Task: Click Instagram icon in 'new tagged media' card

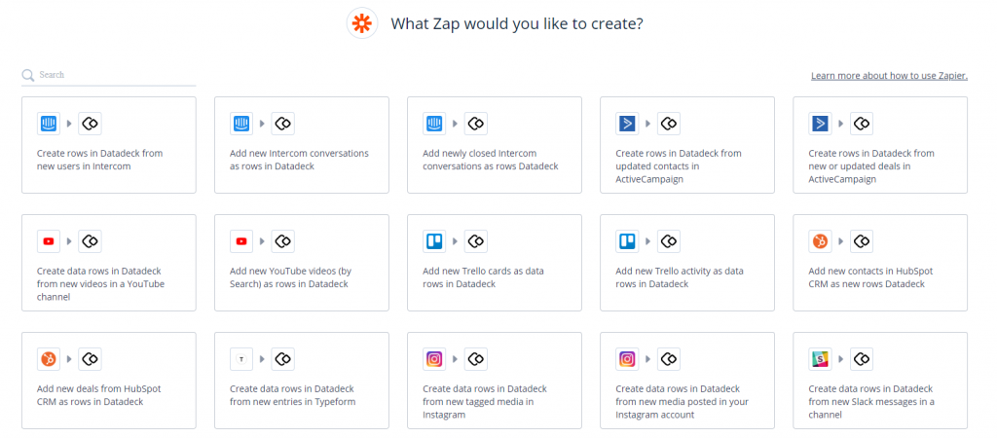Action: coord(435,358)
